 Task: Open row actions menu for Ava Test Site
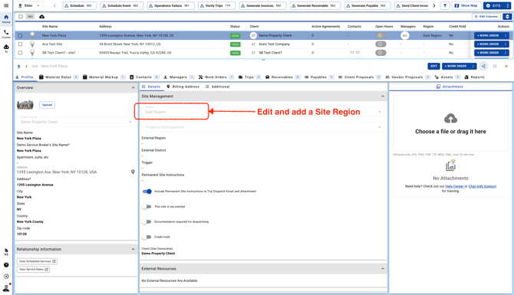click(x=505, y=44)
